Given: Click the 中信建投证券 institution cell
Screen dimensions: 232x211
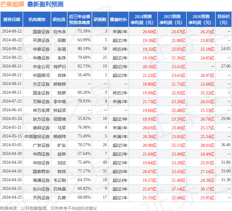Looking at the screenshot, I should click(37, 137).
